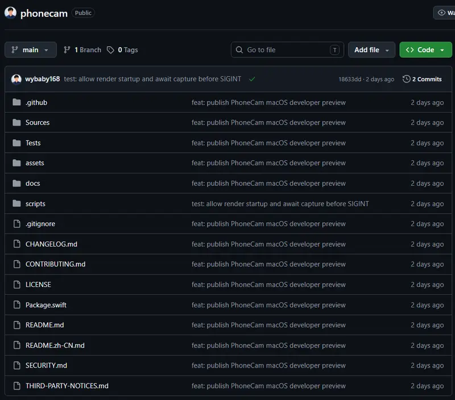Viewport: 455px width, 400px height.
Task: Click the green commit status checkmark
Action: click(x=252, y=79)
